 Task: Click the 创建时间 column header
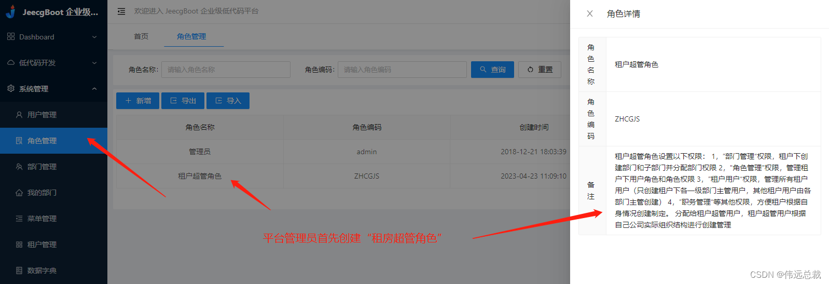click(534, 127)
